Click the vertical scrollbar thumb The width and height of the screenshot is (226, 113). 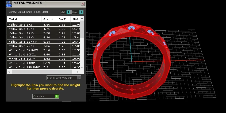(82, 29)
